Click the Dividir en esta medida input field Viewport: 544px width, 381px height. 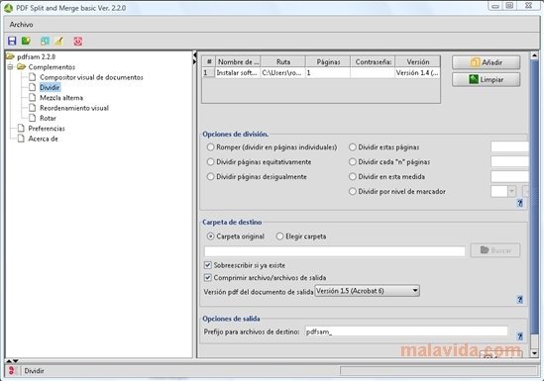click(509, 176)
